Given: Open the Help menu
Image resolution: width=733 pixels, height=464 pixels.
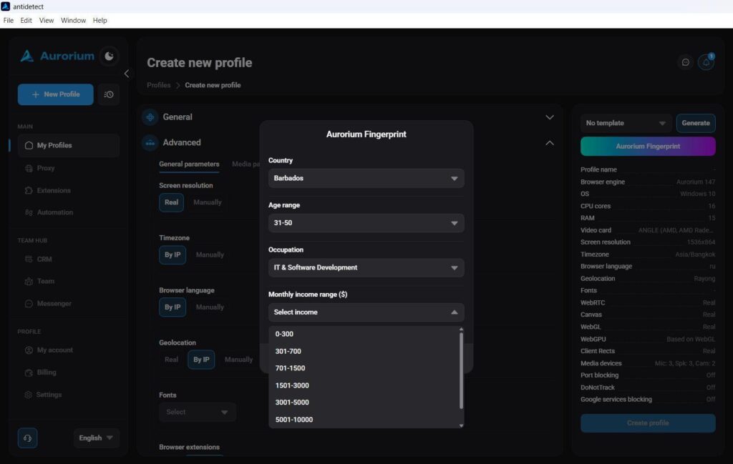Looking at the screenshot, I should 99,21.
